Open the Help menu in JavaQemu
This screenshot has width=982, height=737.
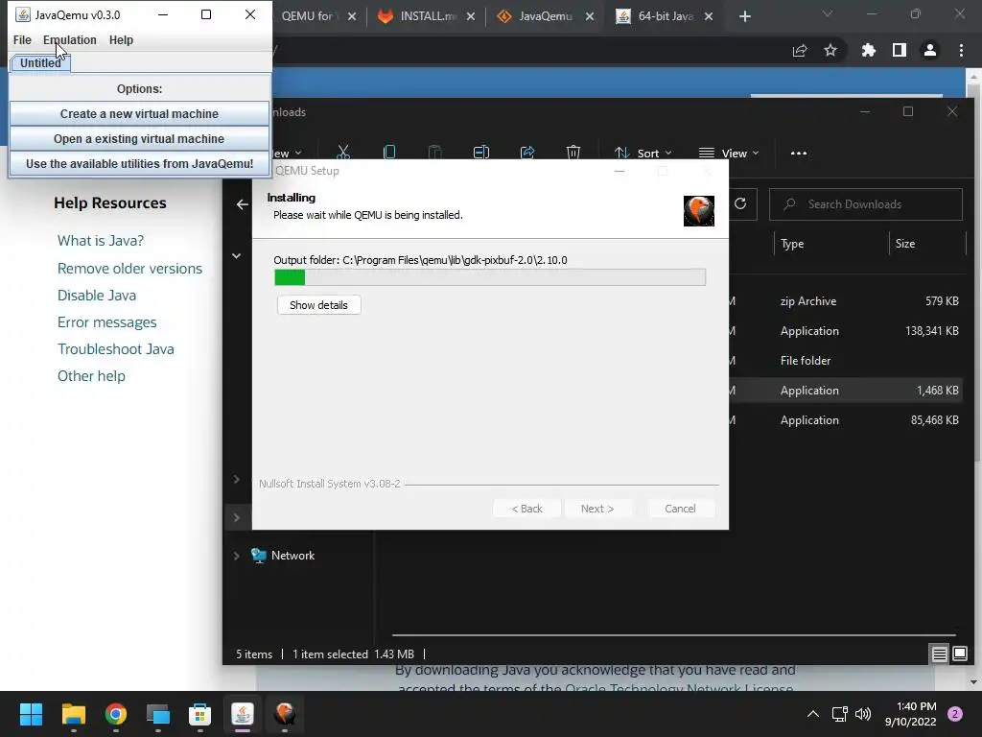click(x=121, y=40)
